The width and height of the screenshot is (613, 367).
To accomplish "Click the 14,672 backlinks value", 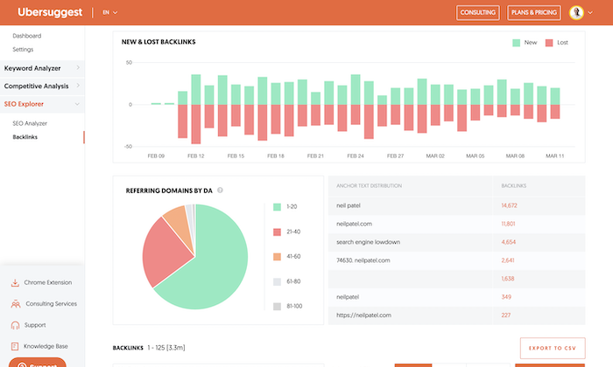I will pyautogui.click(x=509, y=205).
